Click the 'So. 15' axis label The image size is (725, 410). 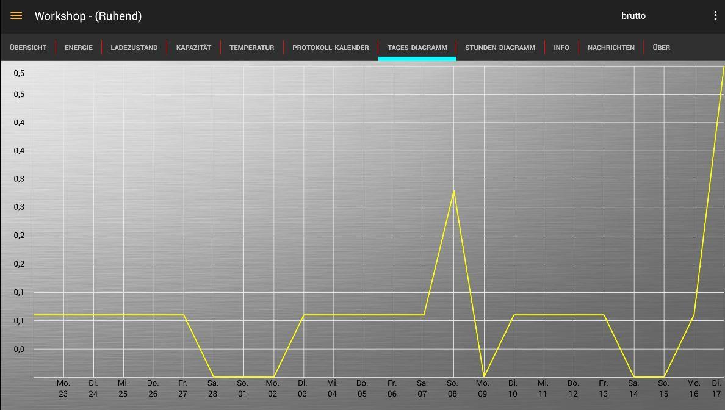point(663,388)
